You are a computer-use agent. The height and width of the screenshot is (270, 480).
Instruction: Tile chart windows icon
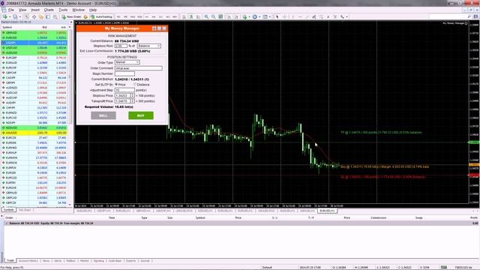(x=220, y=16)
